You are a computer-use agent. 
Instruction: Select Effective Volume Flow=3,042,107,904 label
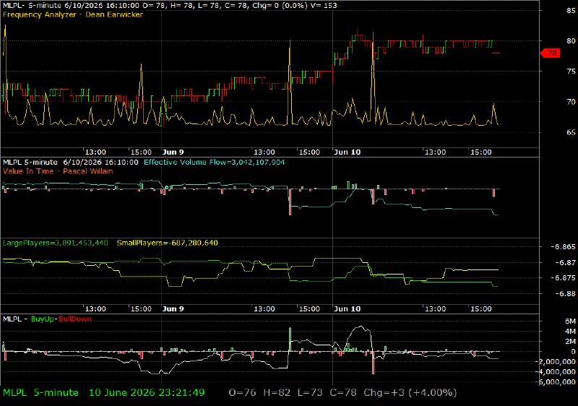pos(214,162)
